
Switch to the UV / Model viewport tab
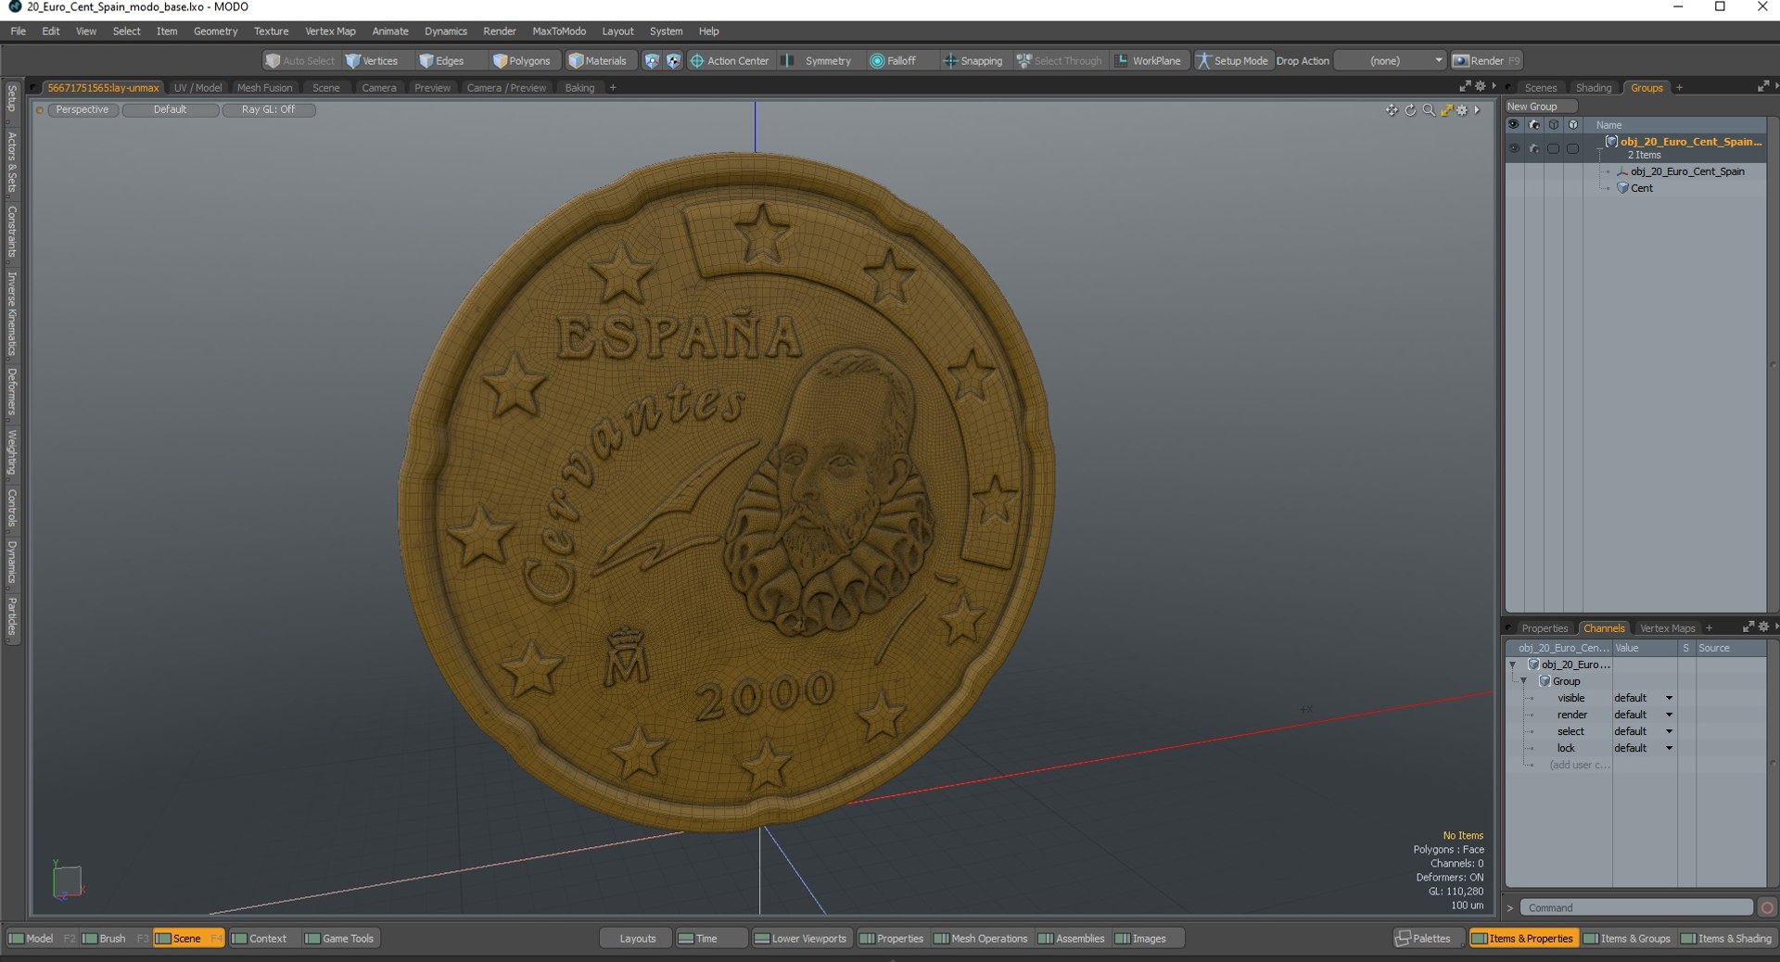[197, 88]
